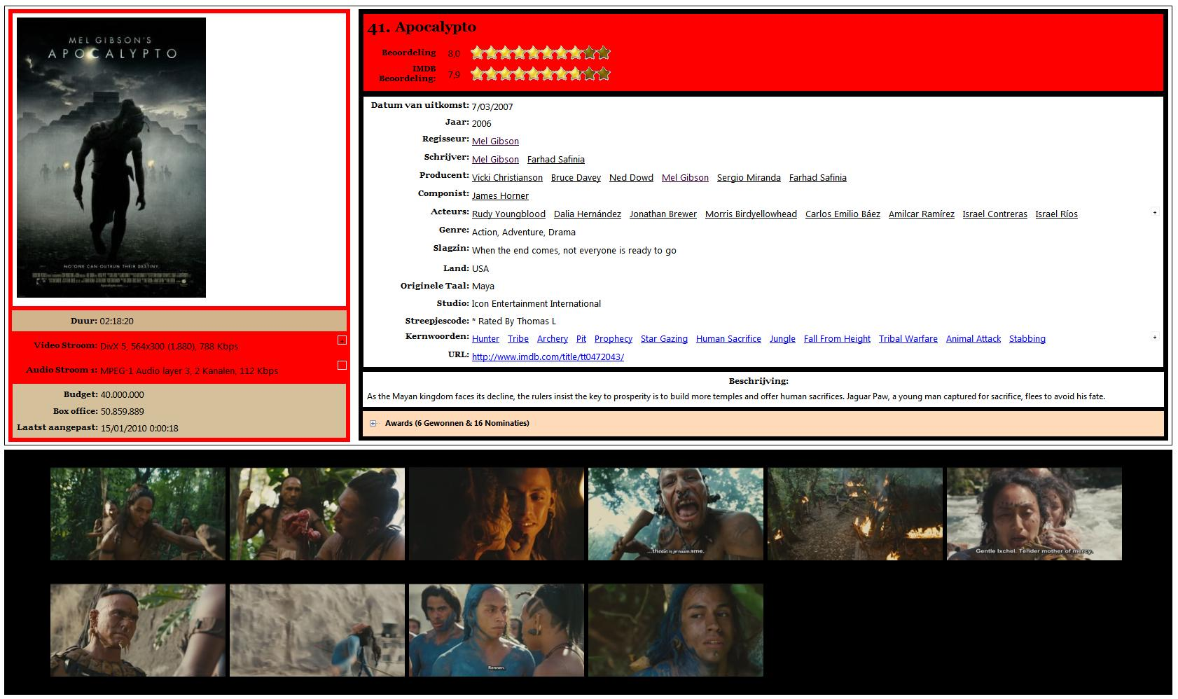Viewport: 1178px width, 699px height.
Task: Open actor Carlos Emilio Báez link
Action: 843,214
